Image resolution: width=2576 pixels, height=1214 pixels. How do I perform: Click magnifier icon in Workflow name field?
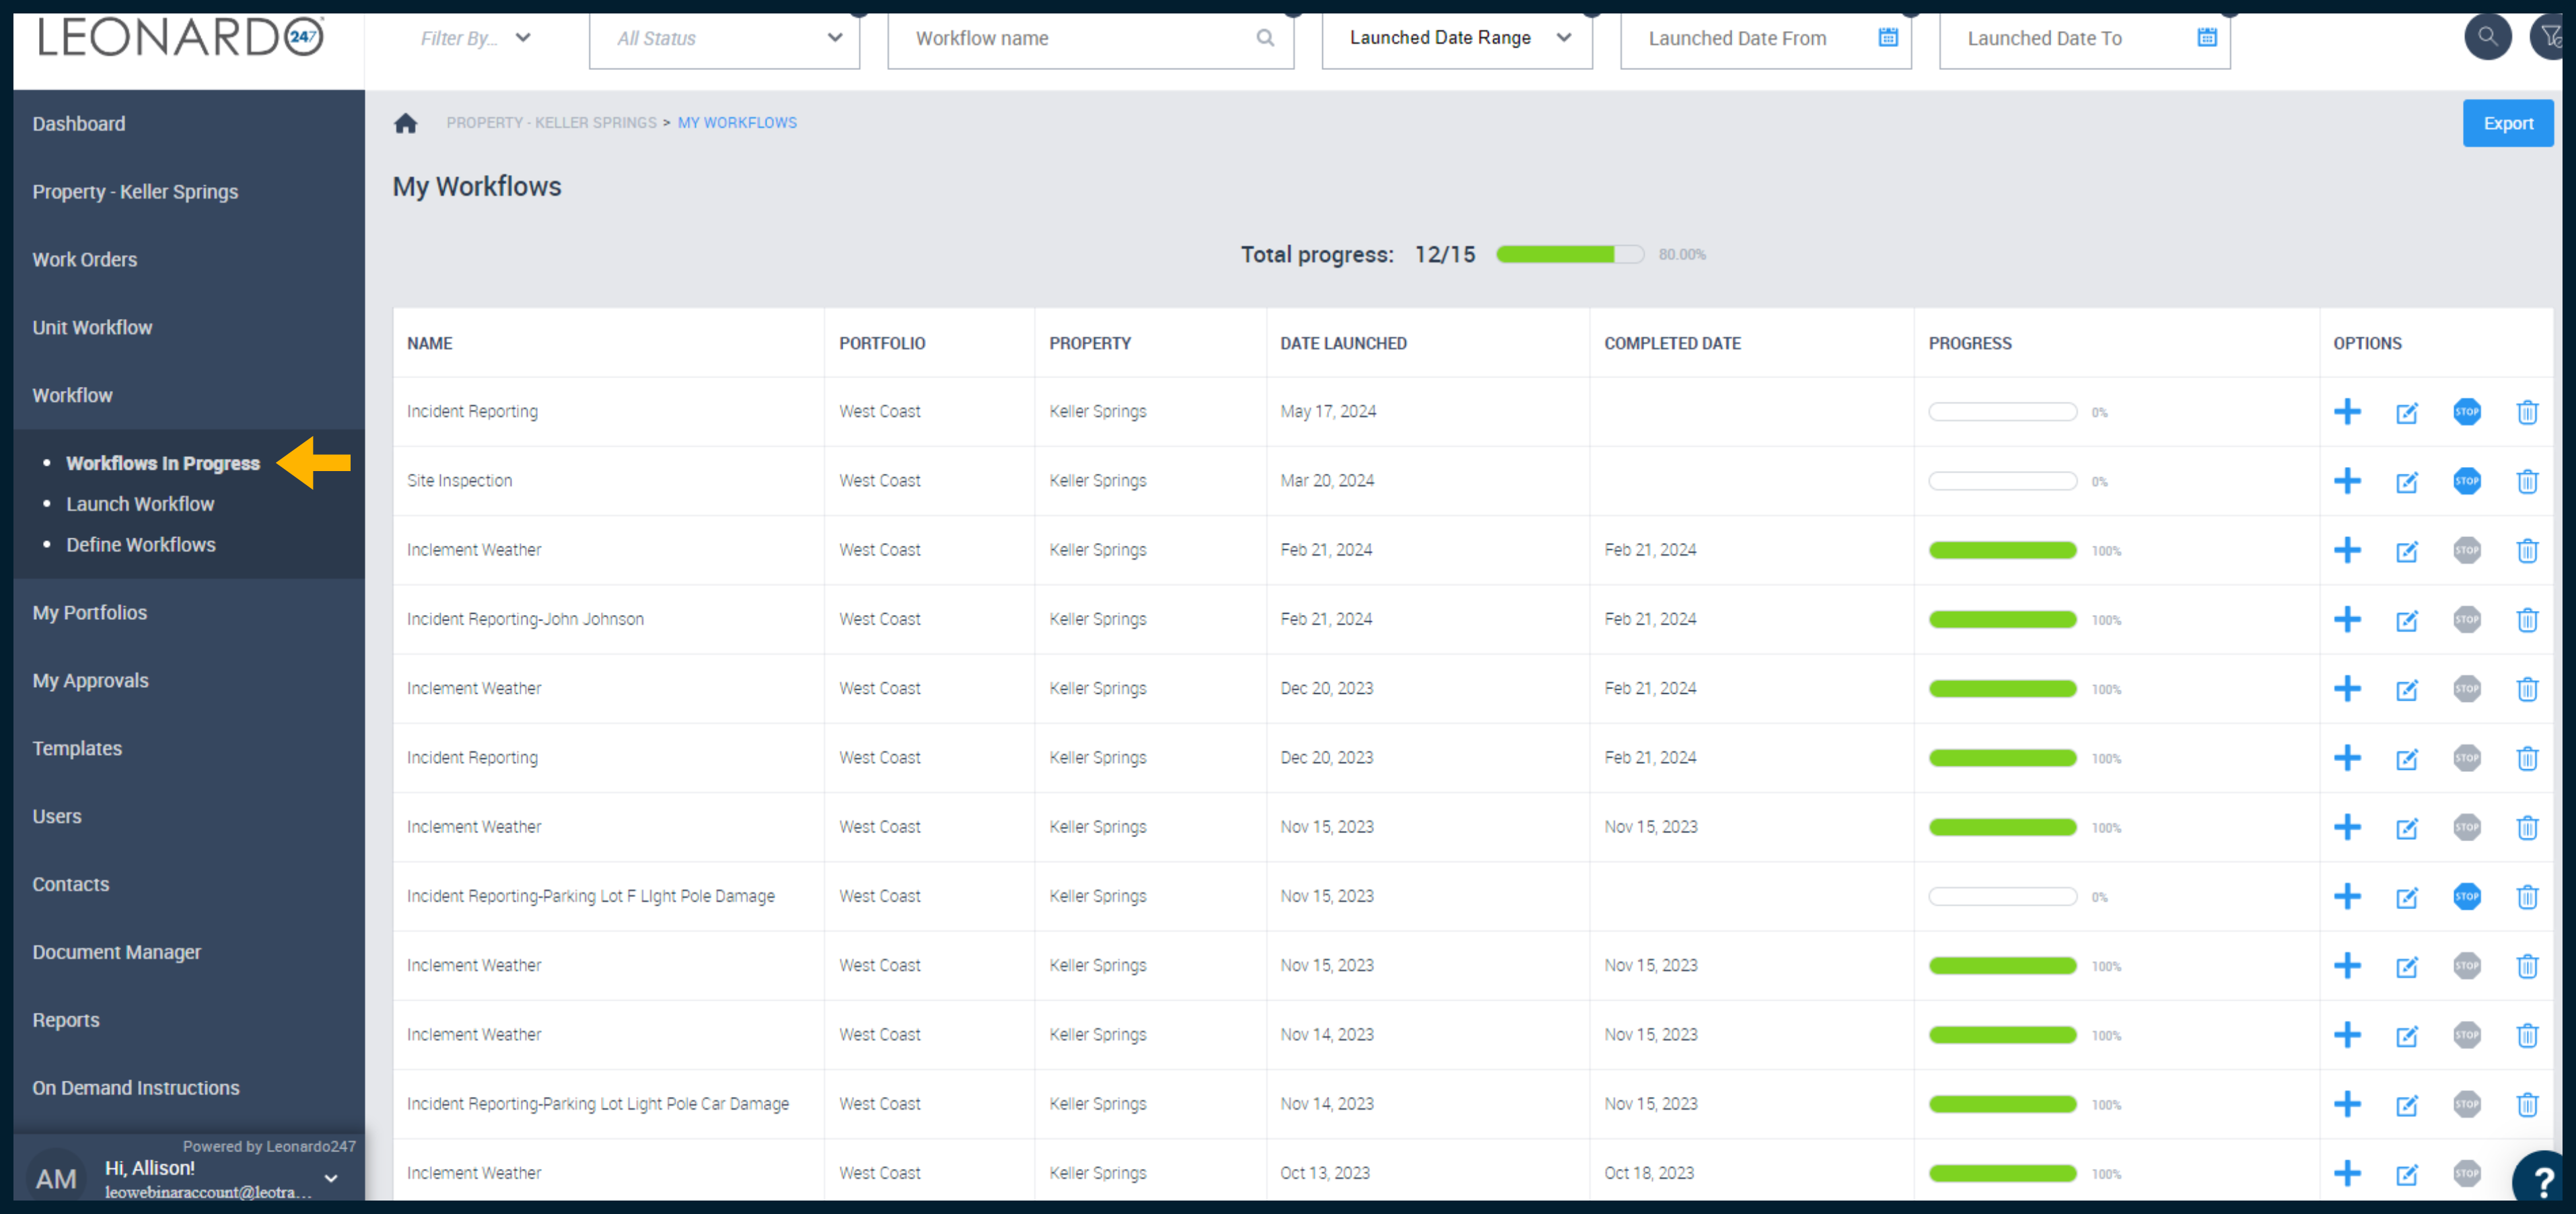1265,38
